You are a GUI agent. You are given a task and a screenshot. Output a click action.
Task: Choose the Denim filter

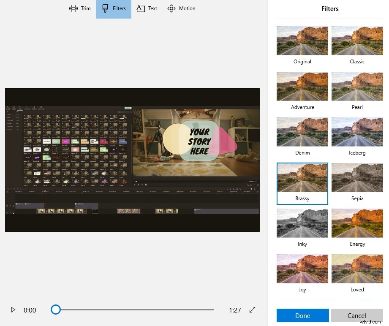[302, 132]
